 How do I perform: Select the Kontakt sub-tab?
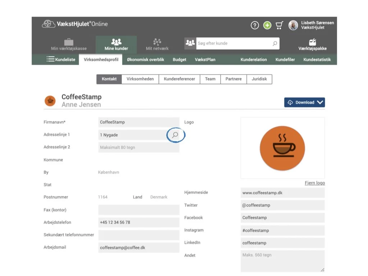[x=109, y=79]
